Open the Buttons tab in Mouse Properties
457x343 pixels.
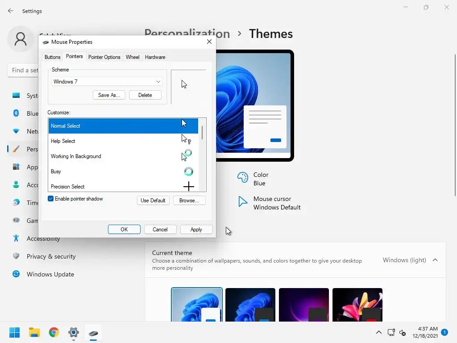coord(53,57)
